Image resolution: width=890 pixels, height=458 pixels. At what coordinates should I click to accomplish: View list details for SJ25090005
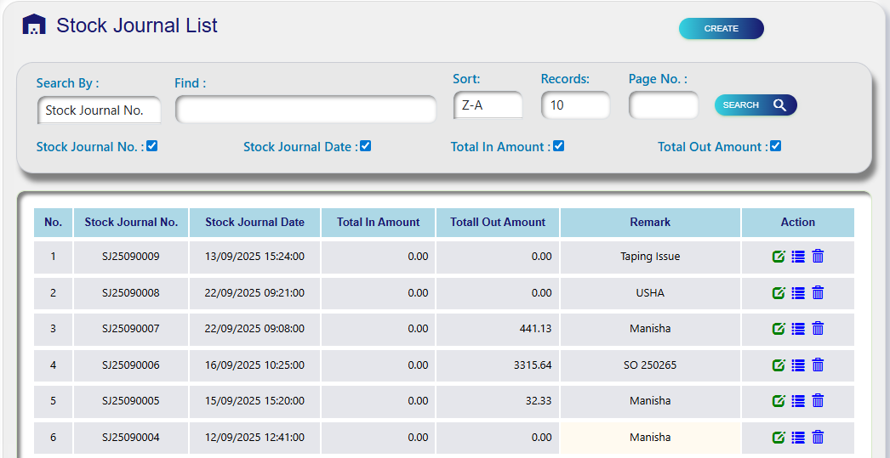pos(798,401)
